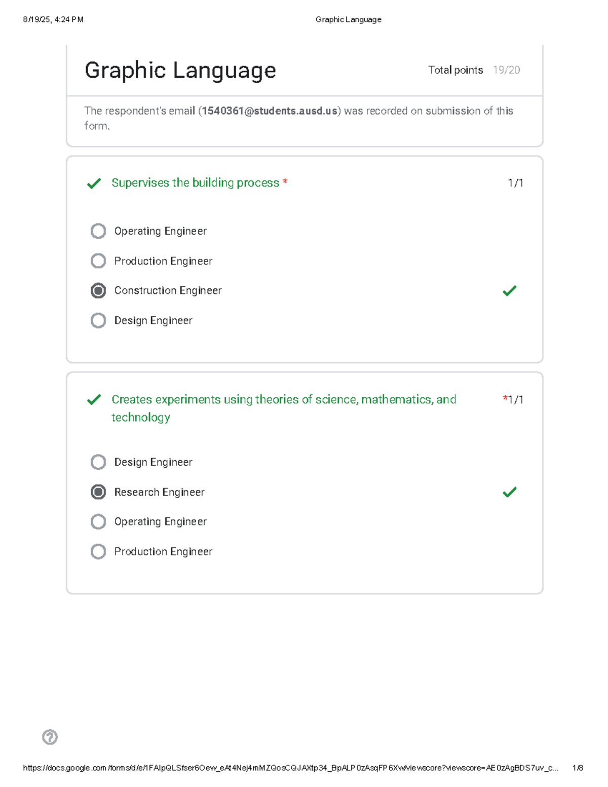
Task: Click green checkmark beside Supervises the building process
Action: click(x=94, y=183)
